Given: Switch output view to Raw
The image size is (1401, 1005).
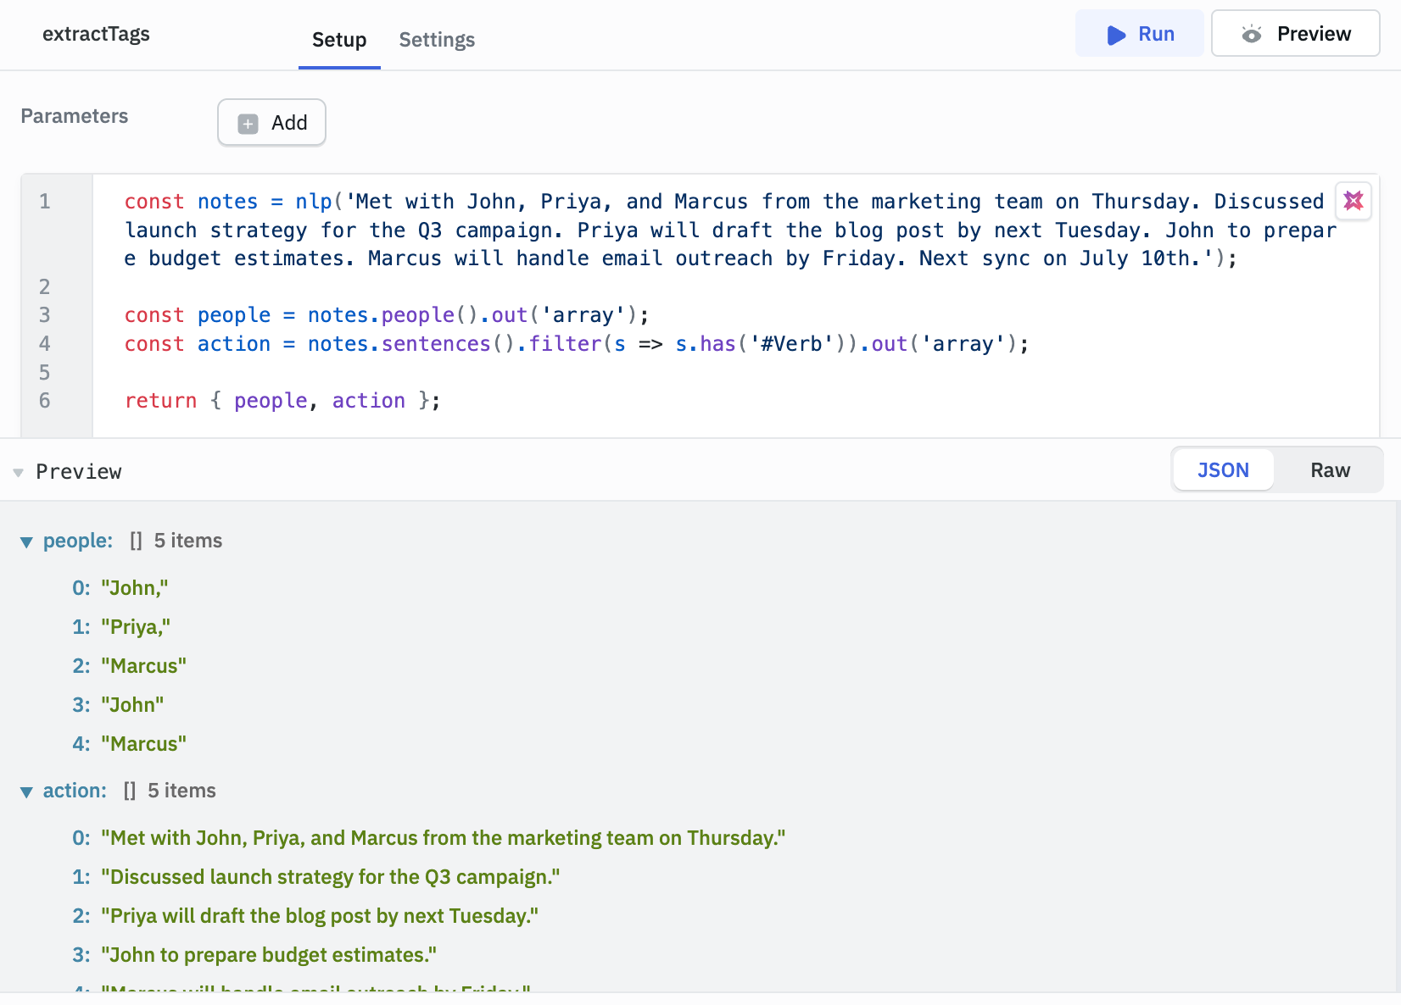Looking at the screenshot, I should click(1329, 470).
